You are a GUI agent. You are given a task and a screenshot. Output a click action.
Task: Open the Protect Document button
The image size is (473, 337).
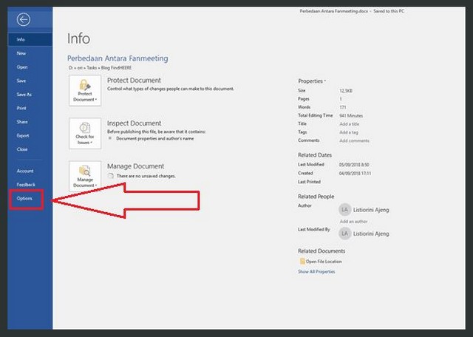[x=85, y=90]
